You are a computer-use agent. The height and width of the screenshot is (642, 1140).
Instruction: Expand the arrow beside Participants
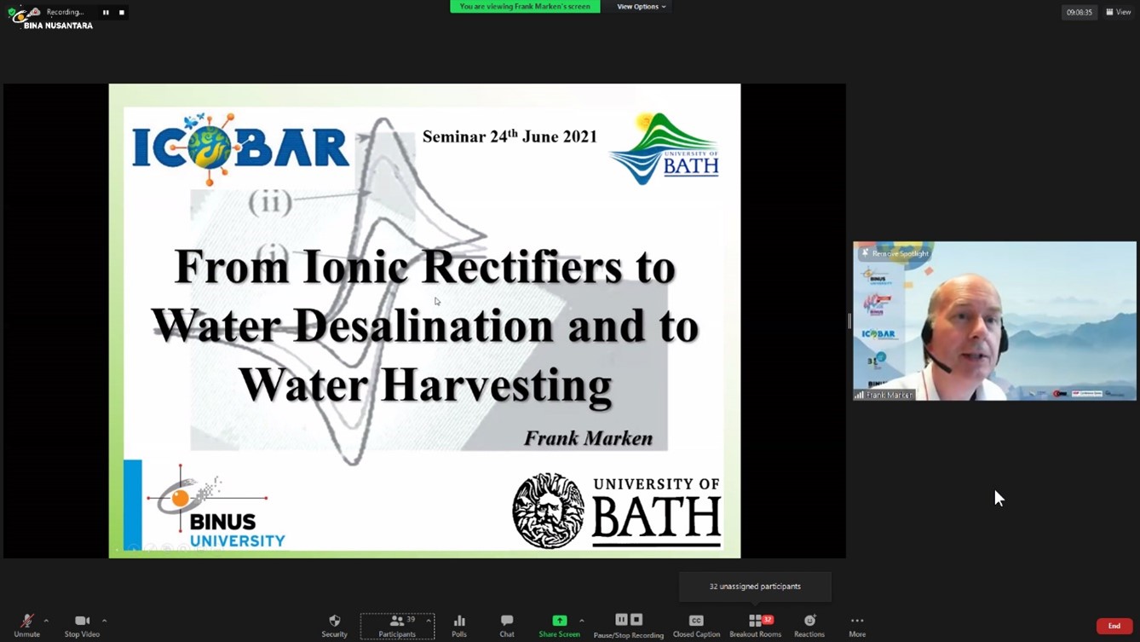point(429,621)
